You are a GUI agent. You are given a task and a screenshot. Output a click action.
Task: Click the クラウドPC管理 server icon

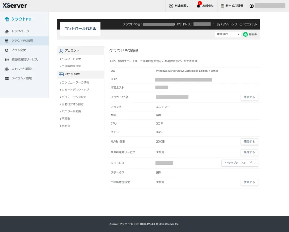click(7, 41)
